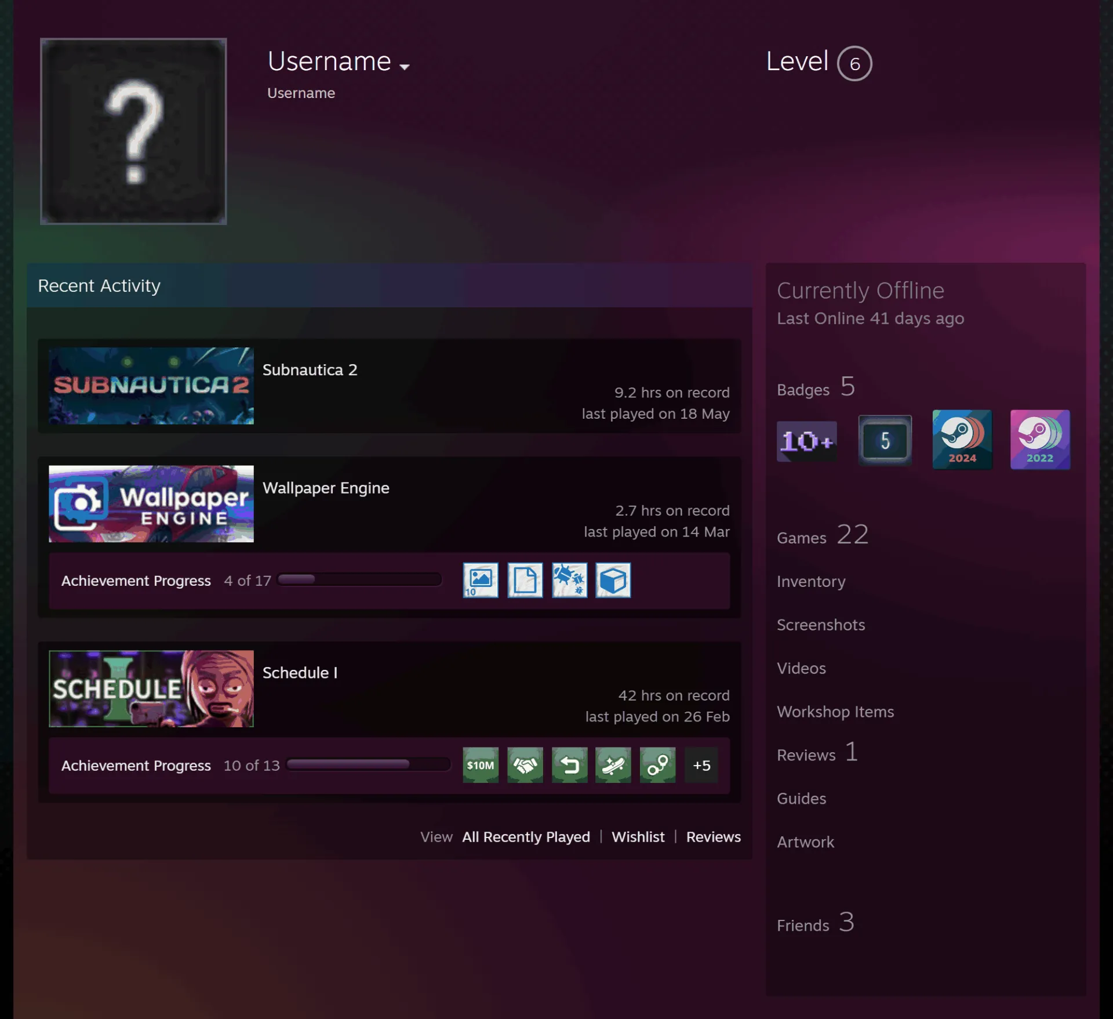Open the 10+ purple badge

click(x=807, y=441)
